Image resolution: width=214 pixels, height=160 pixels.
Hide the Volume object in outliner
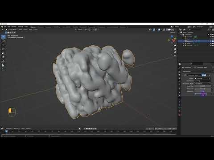pos(210,46)
